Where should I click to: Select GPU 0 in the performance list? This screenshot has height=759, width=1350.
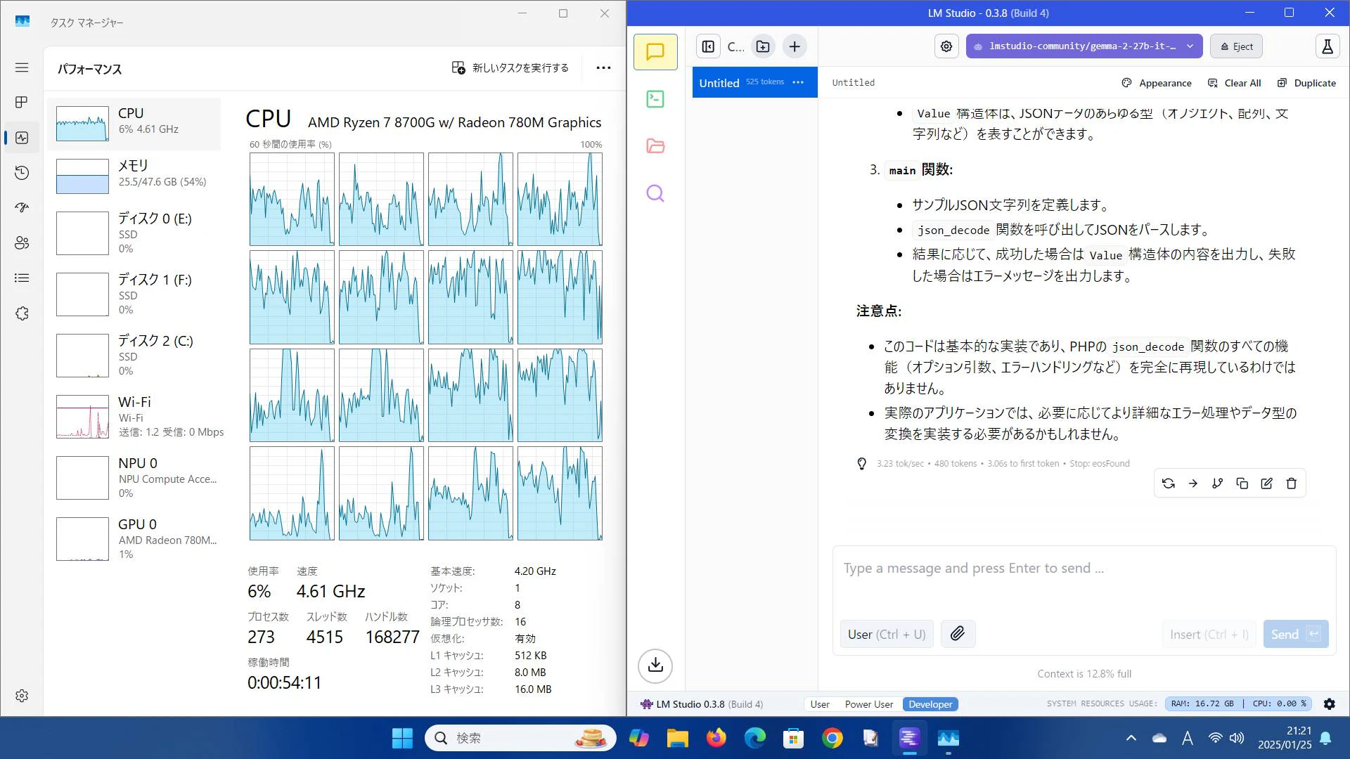click(134, 539)
